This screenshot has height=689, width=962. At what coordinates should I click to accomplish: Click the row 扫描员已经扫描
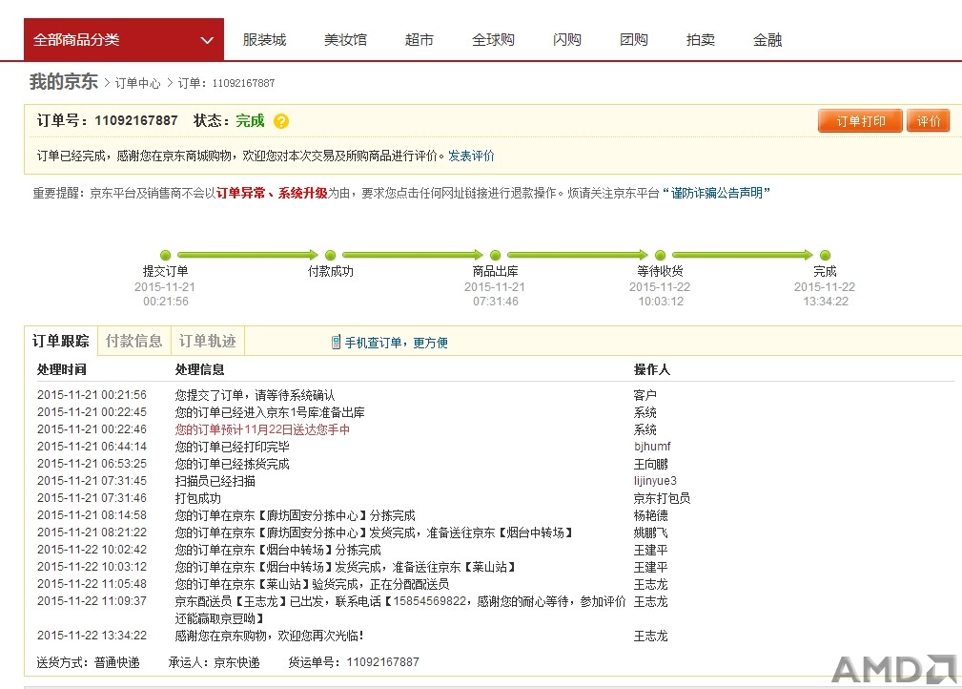click(x=215, y=481)
